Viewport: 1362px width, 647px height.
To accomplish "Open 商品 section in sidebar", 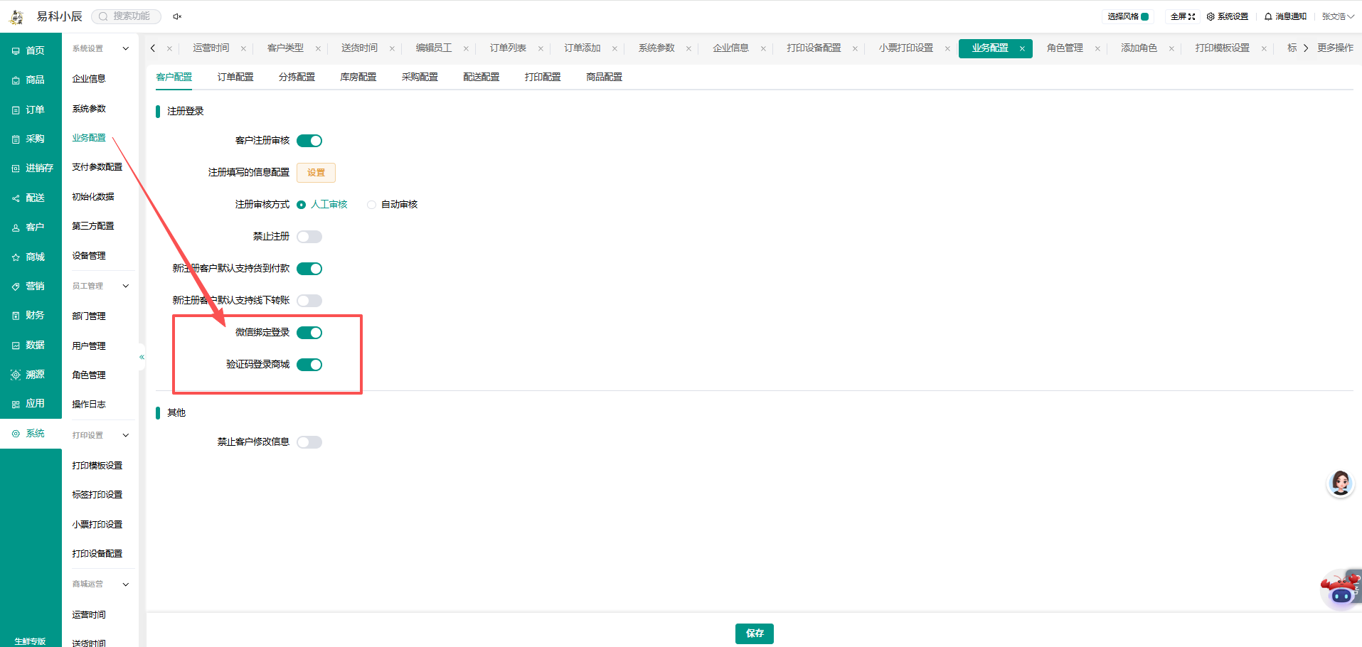I will pos(30,80).
